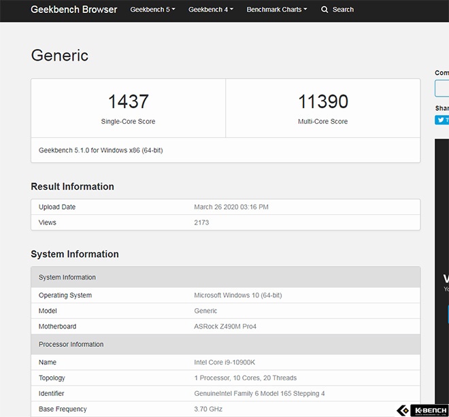Open the Geekbench Browser home link

pos(74,10)
